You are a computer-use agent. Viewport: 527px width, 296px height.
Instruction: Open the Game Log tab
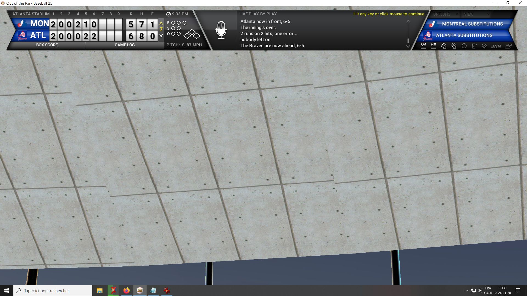pos(125,45)
